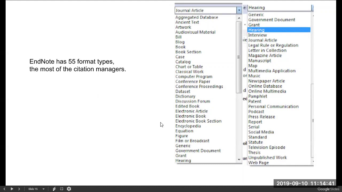This screenshot has width=342, height=192.
Task: Click scroll up arrow in left list
Action: point(239,18)
